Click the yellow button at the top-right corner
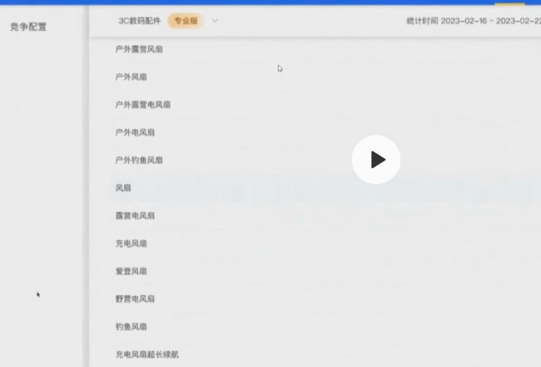This screenshot has width=541, height=367. (x=509, y=3)
